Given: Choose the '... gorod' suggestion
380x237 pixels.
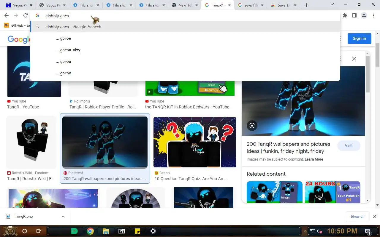Looking at the screenshot, I should (185, 73).
